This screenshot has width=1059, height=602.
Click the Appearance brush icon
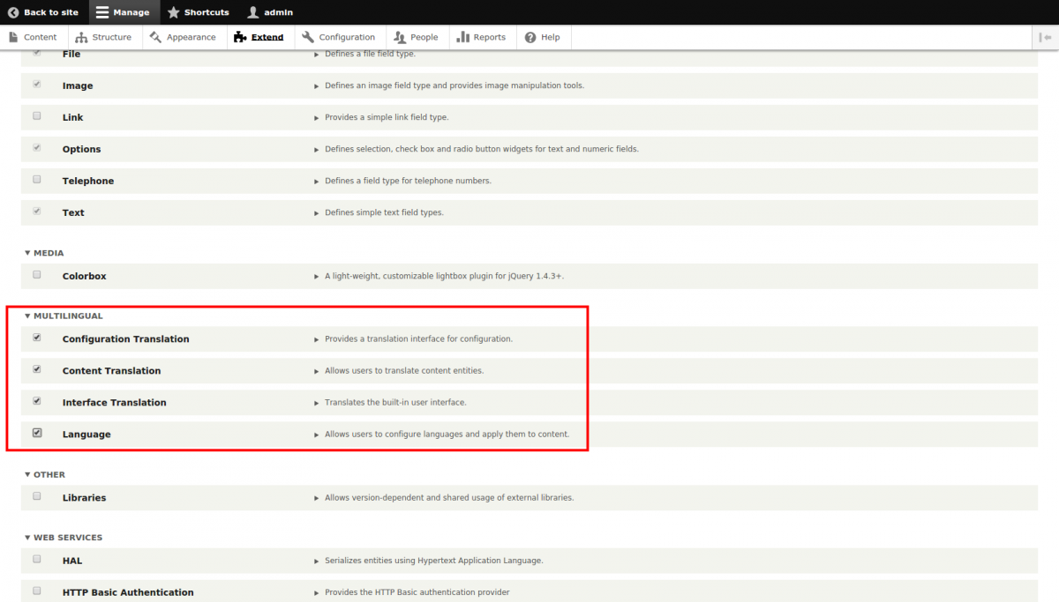pos(156,37)
